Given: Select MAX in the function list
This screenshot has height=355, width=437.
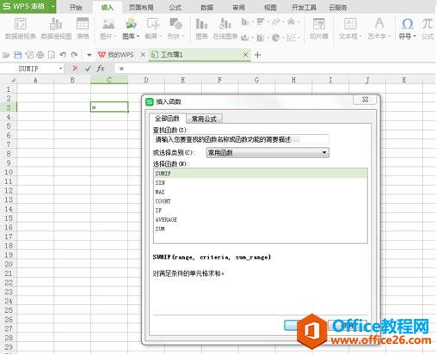Looking at the screenshot, I should [261, 192].
